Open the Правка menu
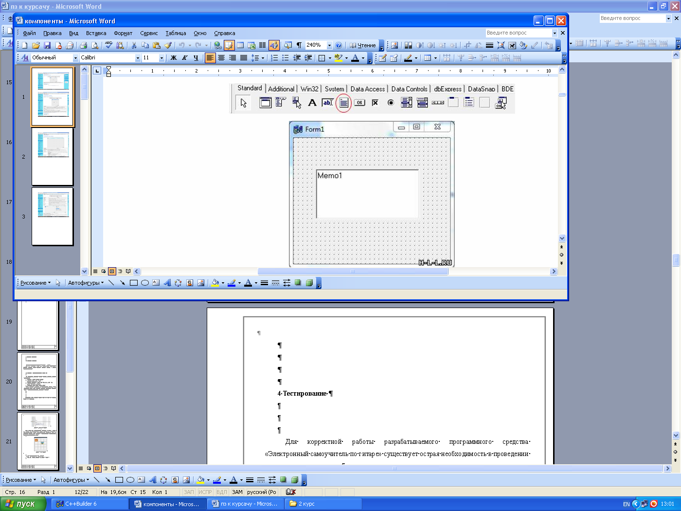 [52, 33]
